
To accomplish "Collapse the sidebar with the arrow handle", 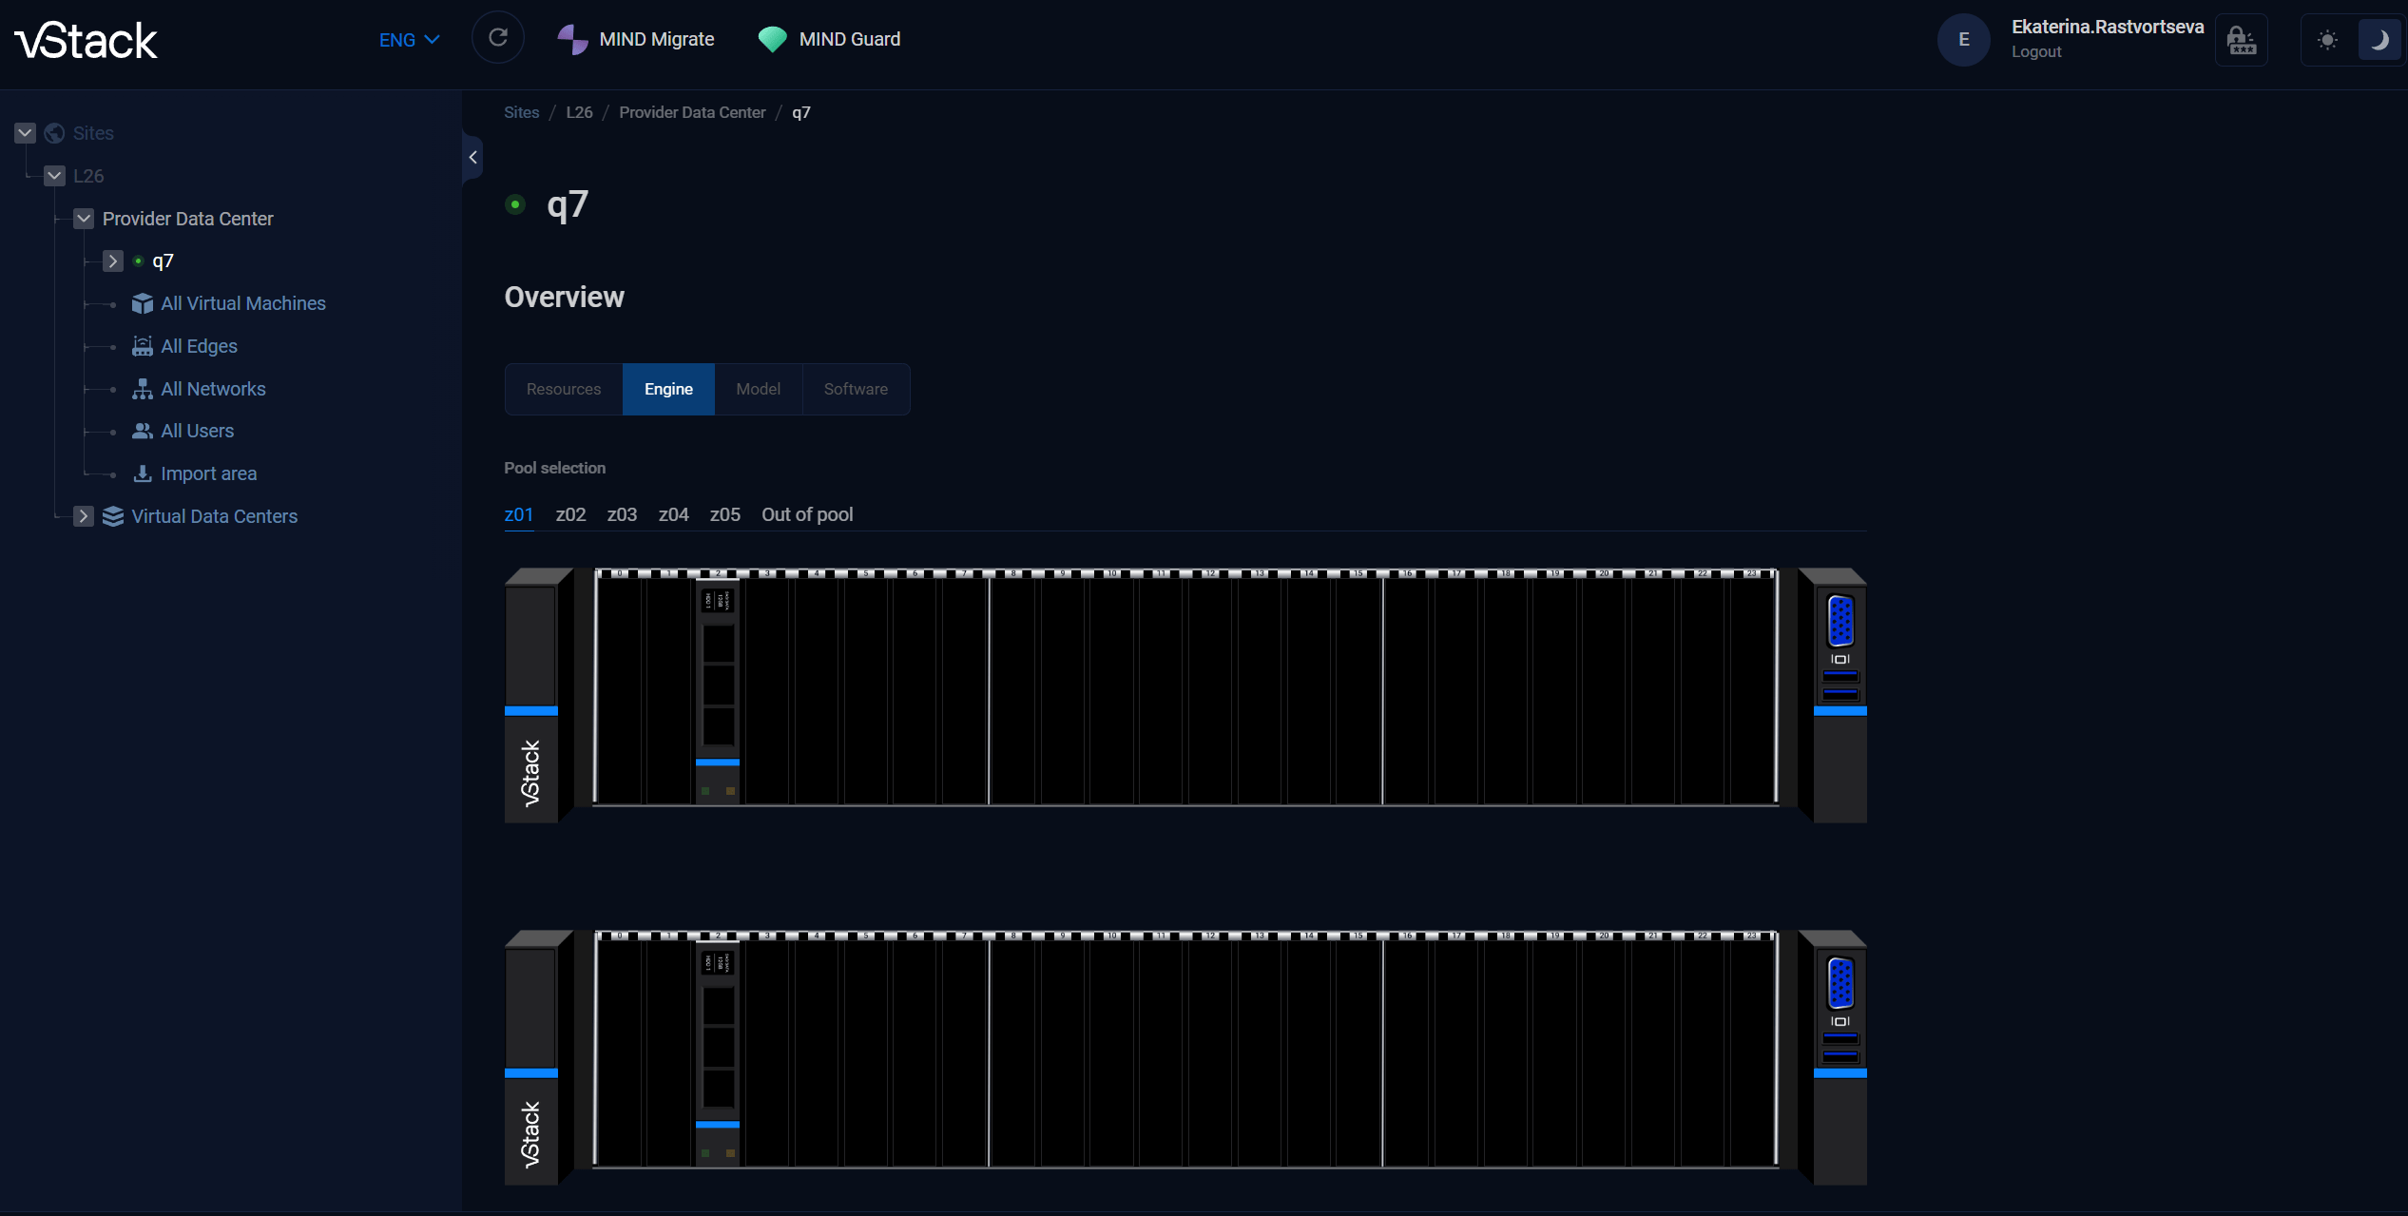I will coord(472,158).
